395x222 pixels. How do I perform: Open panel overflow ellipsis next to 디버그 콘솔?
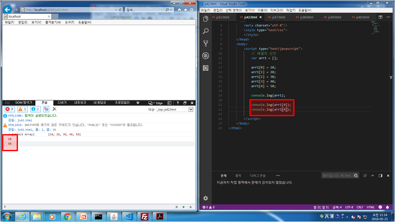278,175
